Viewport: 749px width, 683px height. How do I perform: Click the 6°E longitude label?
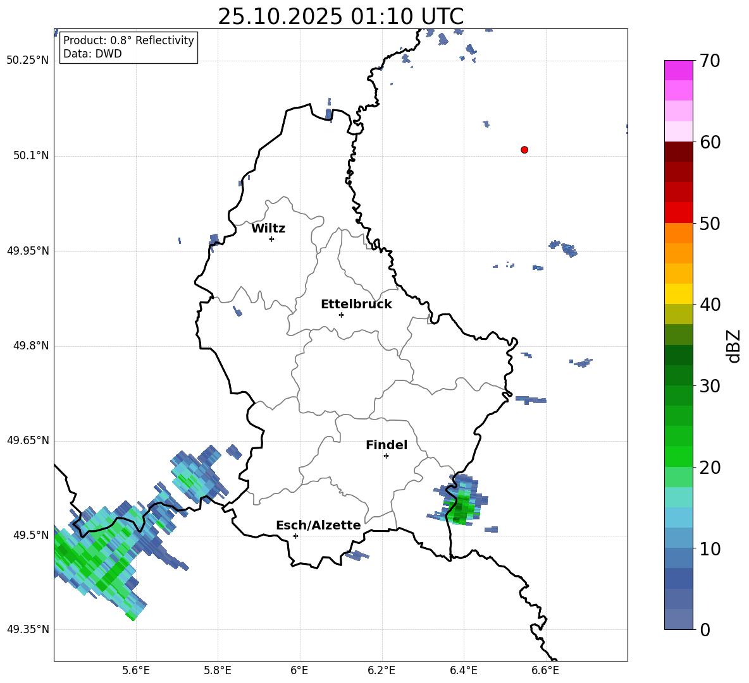(x=299, y=670)
